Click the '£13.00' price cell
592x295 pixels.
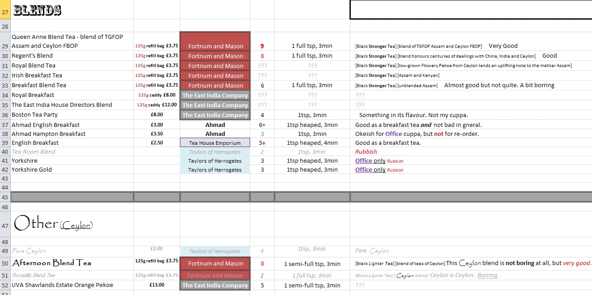[x=157, y=285]
